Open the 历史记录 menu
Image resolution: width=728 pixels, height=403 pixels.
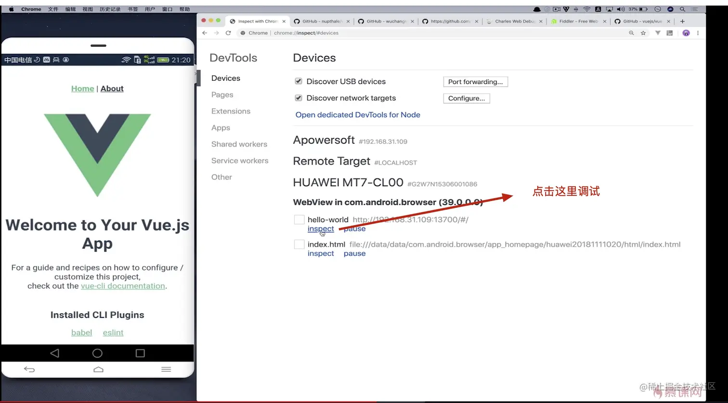click(x=110, y=9)
